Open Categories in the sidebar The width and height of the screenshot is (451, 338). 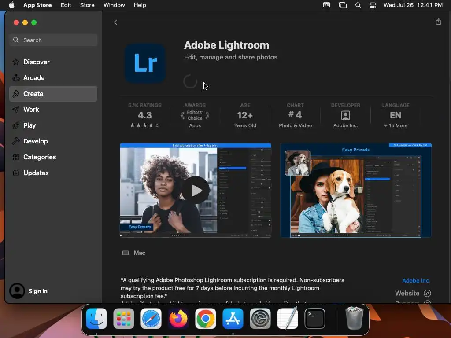[x=53, y=157]
